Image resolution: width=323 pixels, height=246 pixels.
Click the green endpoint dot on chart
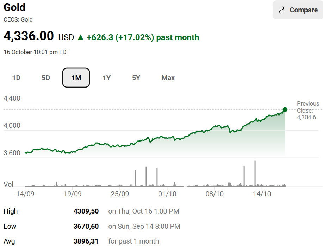285,109
